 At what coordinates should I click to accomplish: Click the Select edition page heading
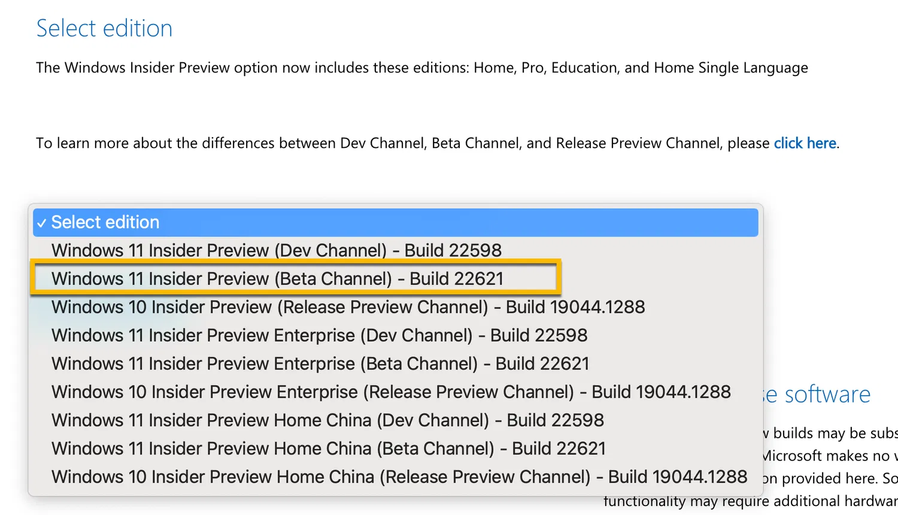[x=104, y=28]
